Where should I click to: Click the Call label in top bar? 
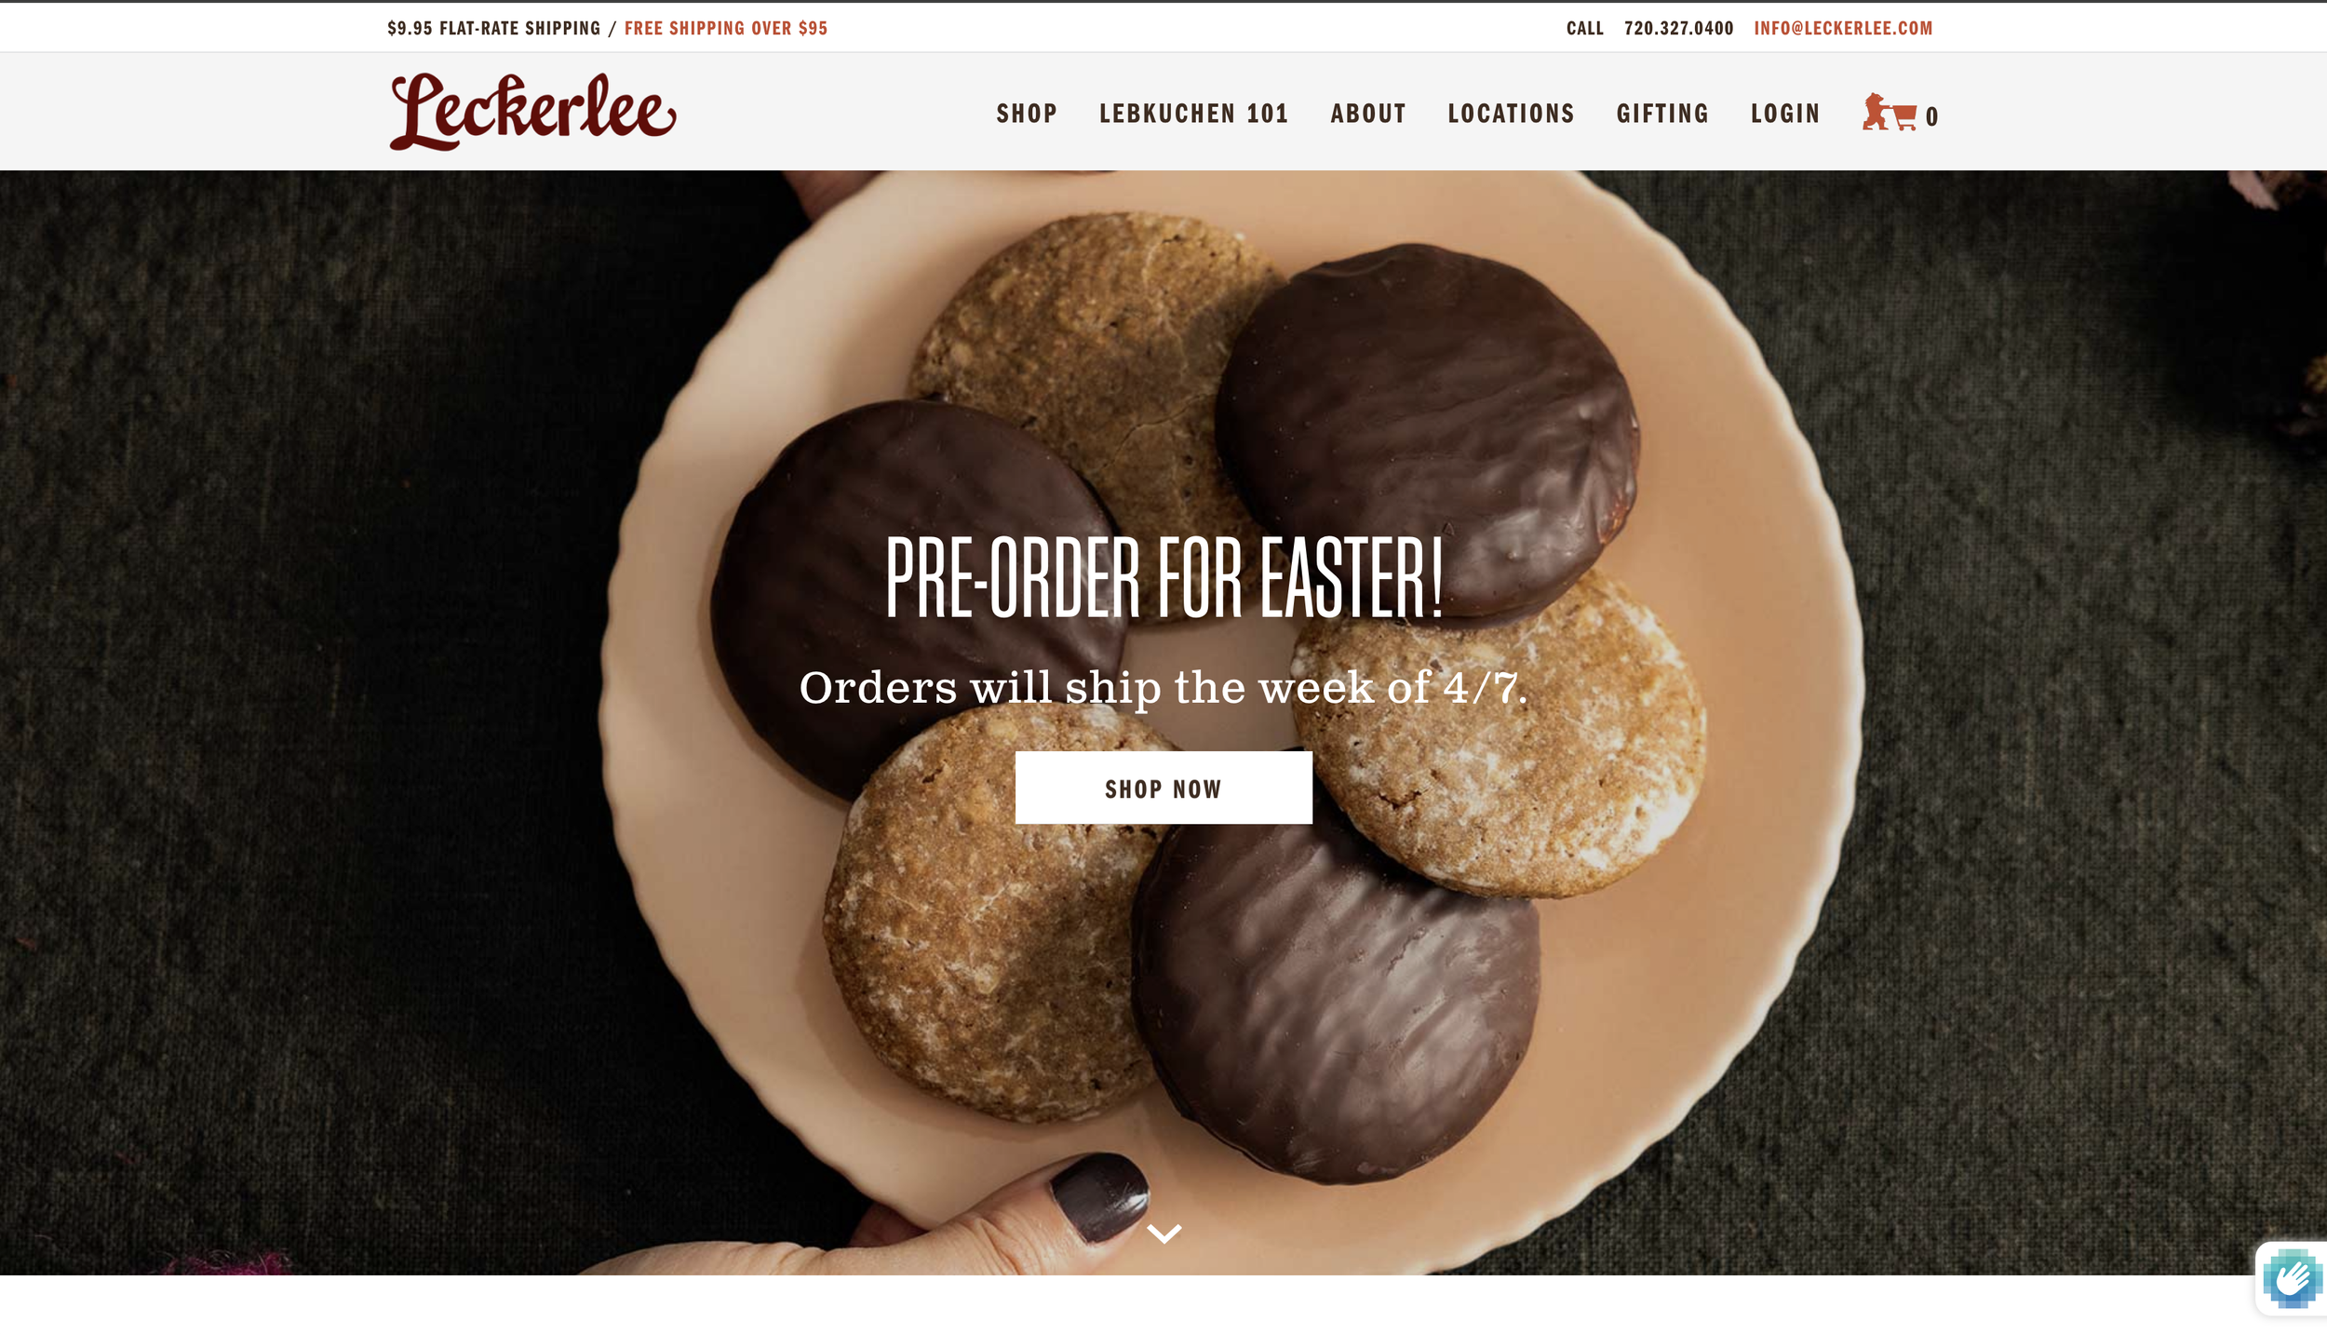[x=1584, y=28]
